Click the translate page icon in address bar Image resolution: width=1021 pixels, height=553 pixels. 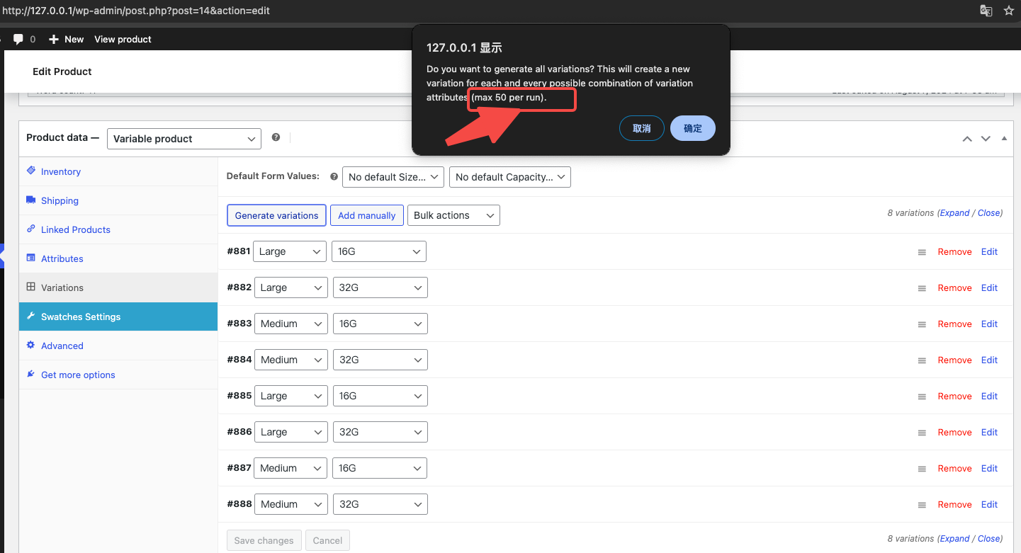point(986,11)
